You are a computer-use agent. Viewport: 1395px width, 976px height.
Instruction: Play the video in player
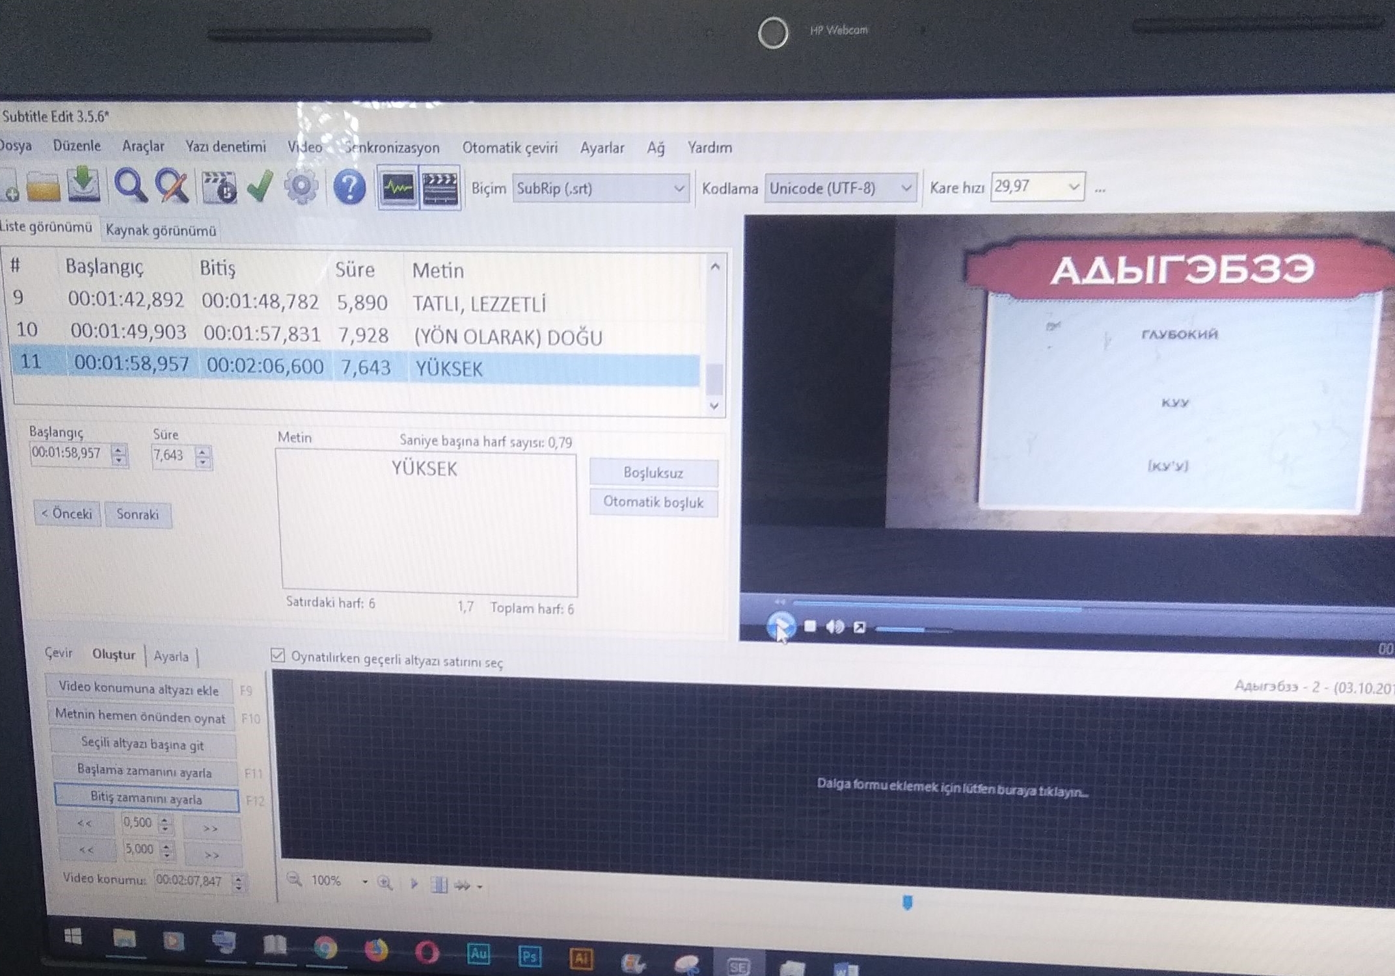(x=780, y=626)
